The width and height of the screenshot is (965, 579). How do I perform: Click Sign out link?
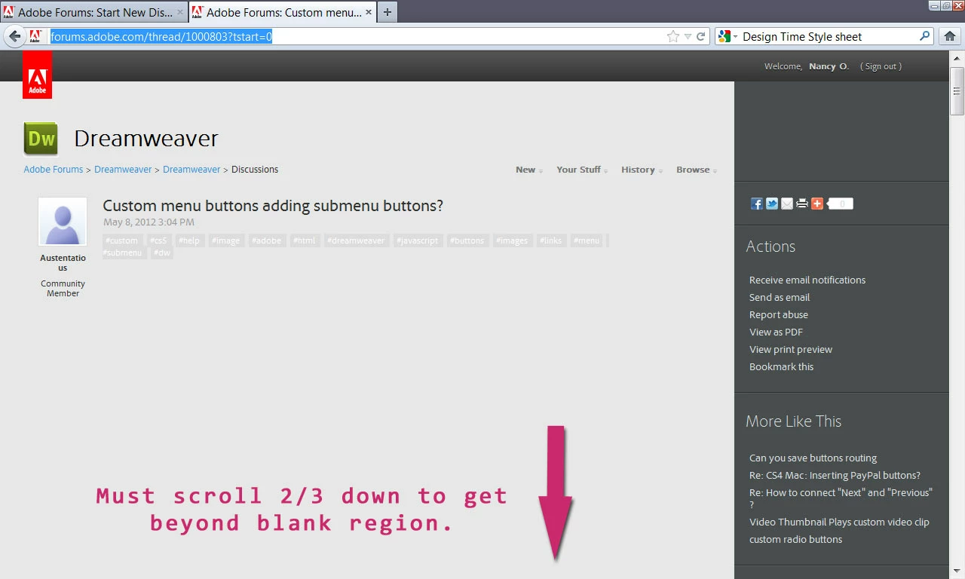[881, 66]
